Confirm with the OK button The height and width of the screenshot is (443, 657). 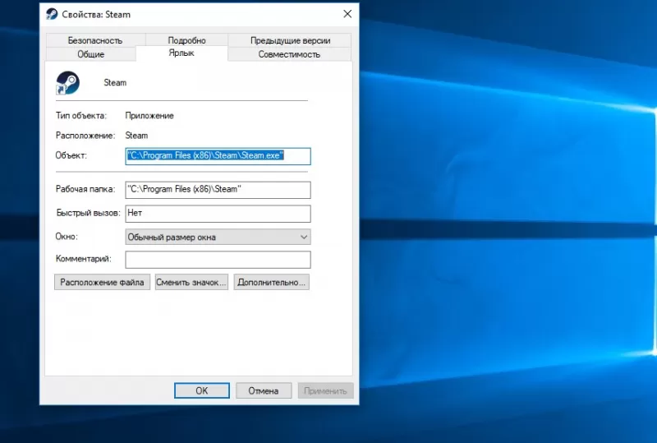[x=202, y=390]
